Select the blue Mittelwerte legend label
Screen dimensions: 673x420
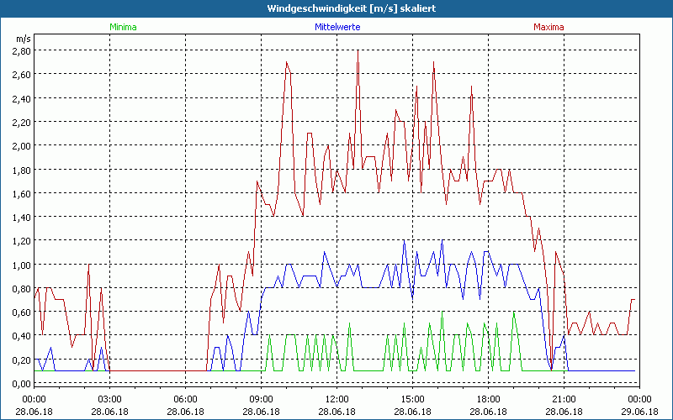tap(336, 27)
